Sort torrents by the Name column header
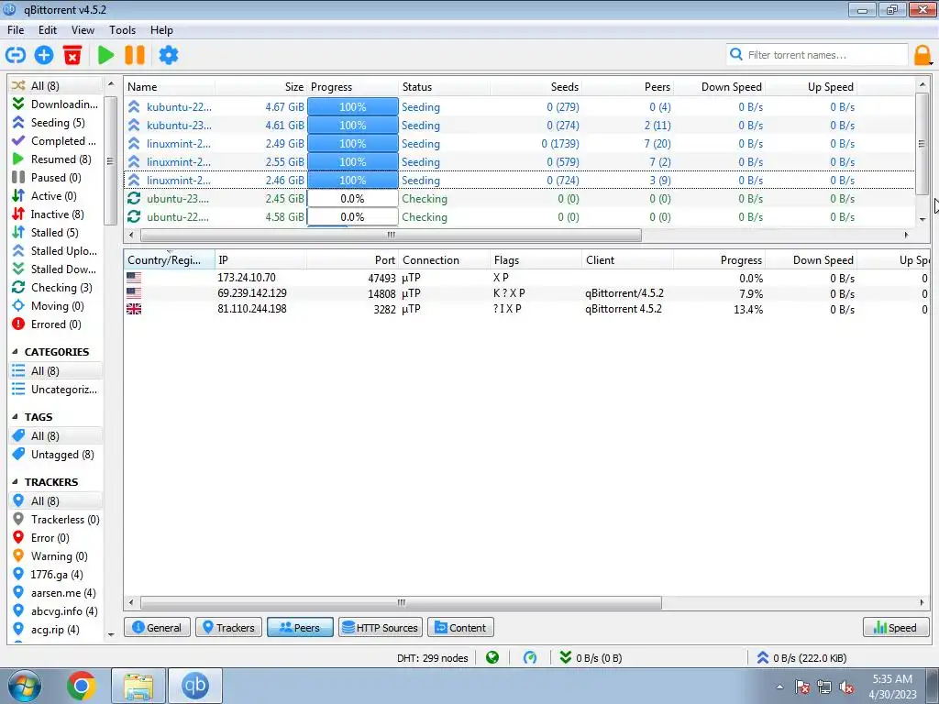The height and width of the screenshot is (704, 939). click(170, 87)
